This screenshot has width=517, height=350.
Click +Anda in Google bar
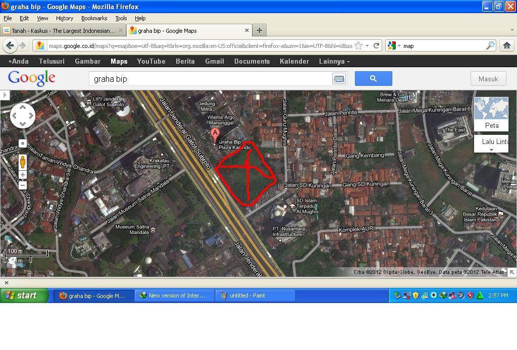point(19,61)
